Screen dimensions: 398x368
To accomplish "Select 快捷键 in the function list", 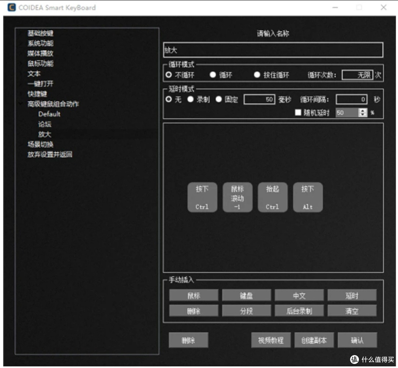I will coord(37,94).
